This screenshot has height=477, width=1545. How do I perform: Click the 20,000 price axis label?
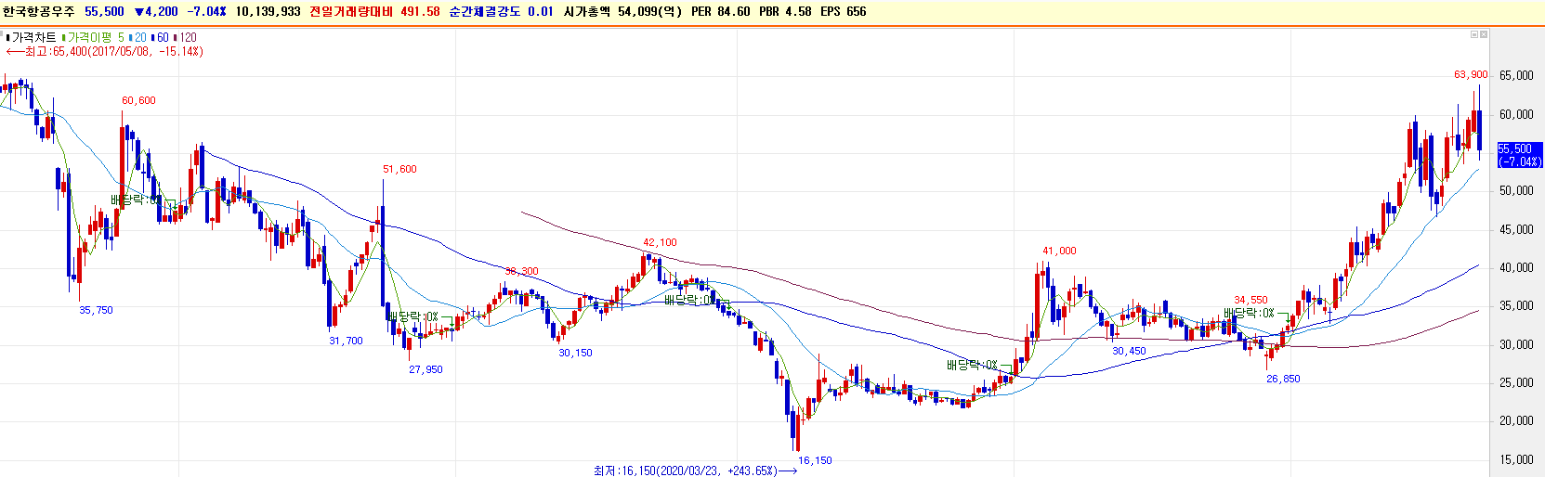click(x=1516, y=421)
